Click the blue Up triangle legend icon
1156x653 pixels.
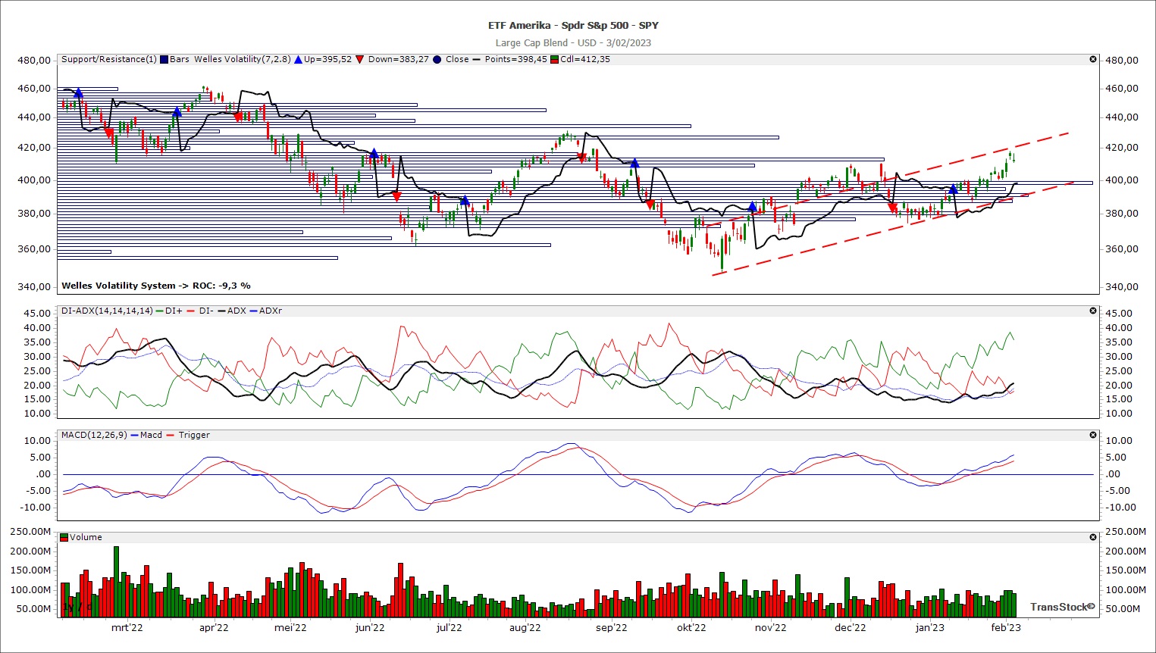298,59
